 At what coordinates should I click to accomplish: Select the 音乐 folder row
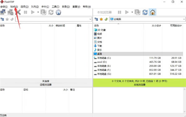(98, 50)
